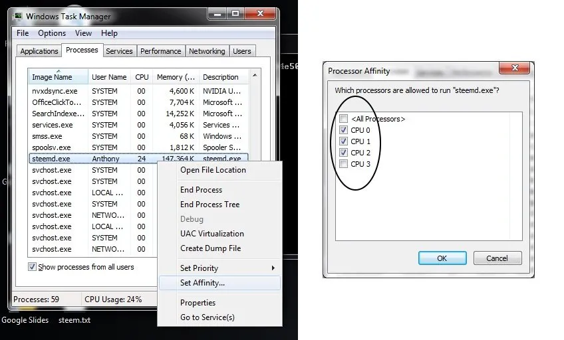Toggle the All Processors checkbox
The height and width of the screenshot is (340, 564).
click(x=343, y=118)
